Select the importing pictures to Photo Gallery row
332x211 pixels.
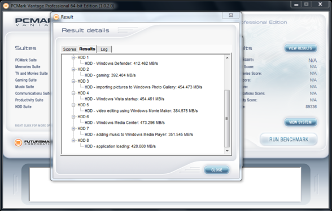[143, 87]
